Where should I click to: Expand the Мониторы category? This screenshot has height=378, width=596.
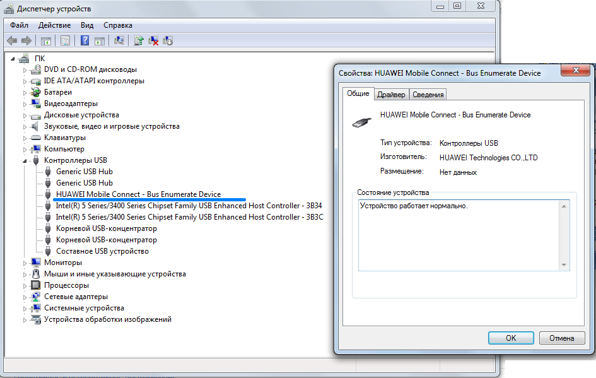click(x=25, y=263)
